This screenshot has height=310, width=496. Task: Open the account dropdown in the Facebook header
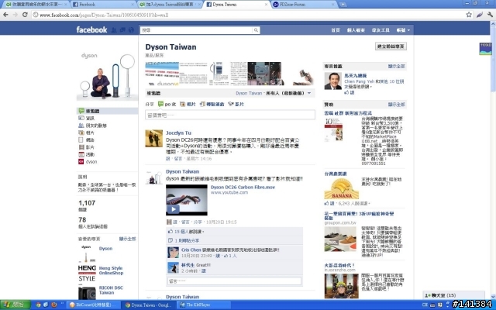point(403,30)
